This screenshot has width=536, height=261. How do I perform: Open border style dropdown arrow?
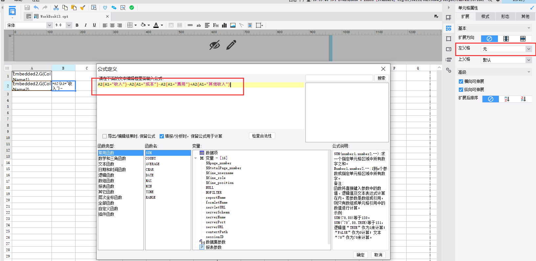136,25
